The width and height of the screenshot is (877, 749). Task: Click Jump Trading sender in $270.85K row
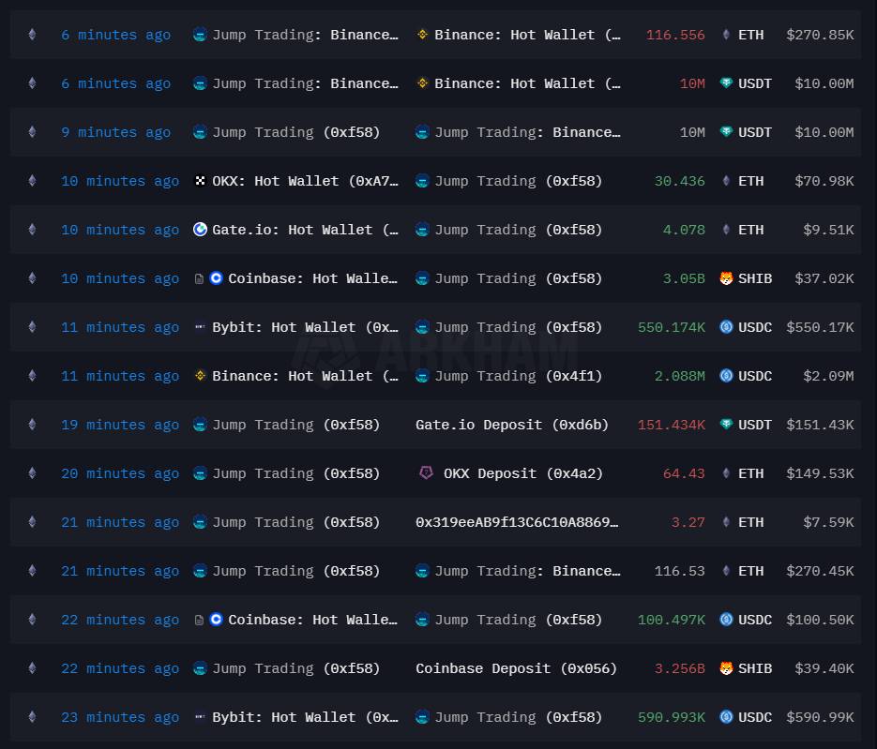pos(305,35)
